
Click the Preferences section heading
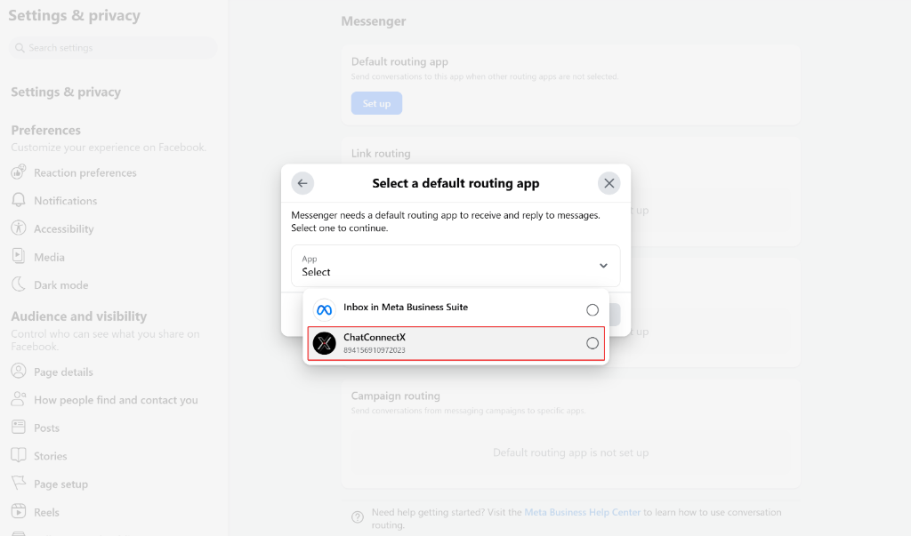pos(46,130)
